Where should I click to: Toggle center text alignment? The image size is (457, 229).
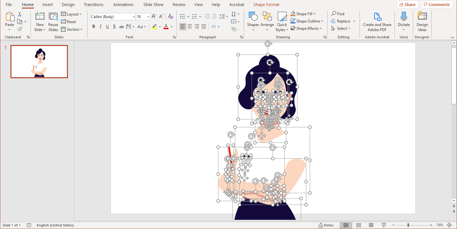point(189,27)
